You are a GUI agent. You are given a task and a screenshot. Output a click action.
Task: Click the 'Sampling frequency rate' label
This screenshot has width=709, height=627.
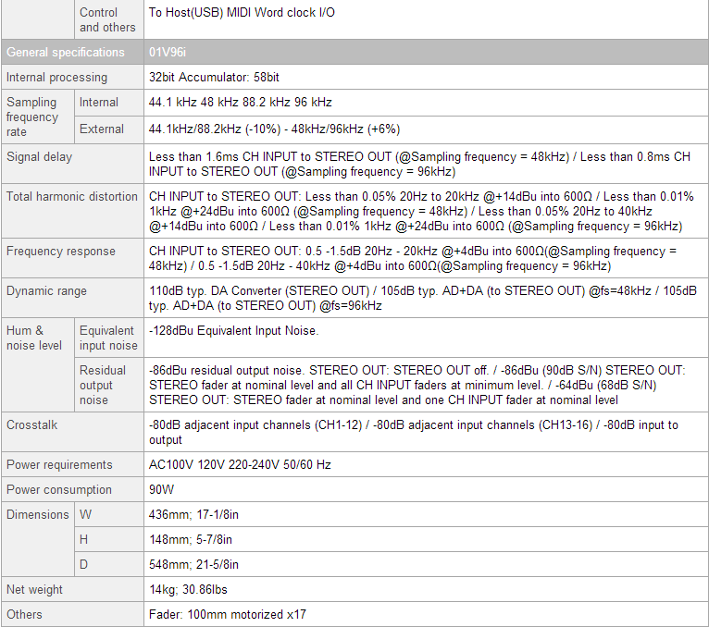[x=32, y=117]
